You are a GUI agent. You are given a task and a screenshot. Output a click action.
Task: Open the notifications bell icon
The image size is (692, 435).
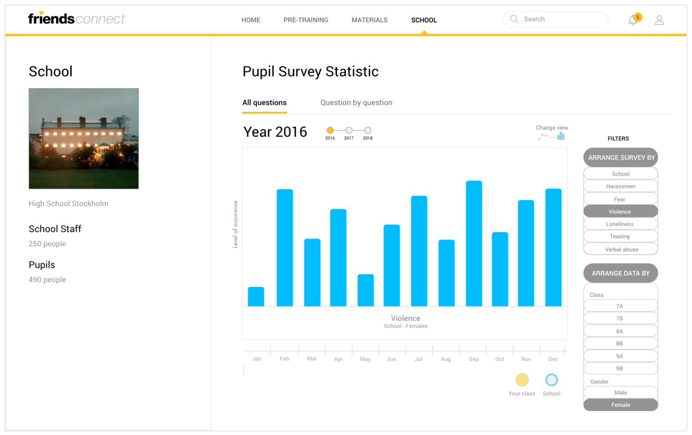(x=633, y=20)
